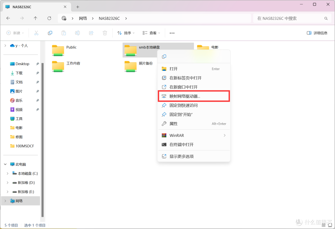Image resolution: width=335 pixels, height=229 pixels.
Task: Select 映射网络驱动器... menu entry
Action: click(x=194, y=96)
